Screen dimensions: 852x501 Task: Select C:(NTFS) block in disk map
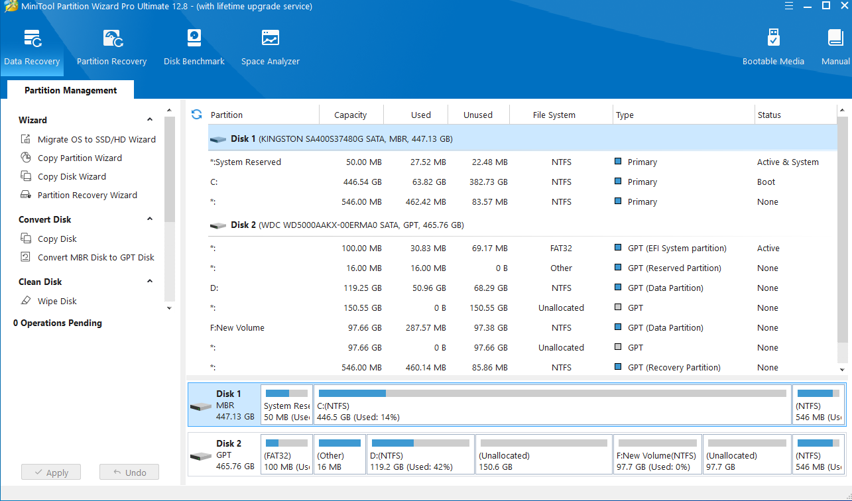click(x=552, y=405)
